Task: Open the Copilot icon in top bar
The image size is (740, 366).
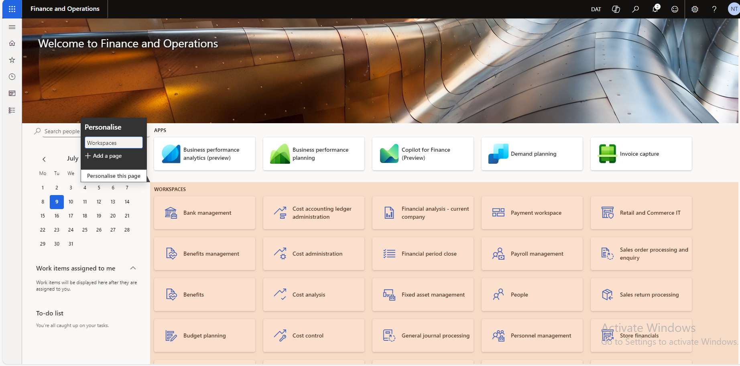Action: coord(616,9)
